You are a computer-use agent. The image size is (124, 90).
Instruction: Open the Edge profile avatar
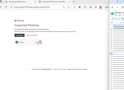[x=101, y=7]
